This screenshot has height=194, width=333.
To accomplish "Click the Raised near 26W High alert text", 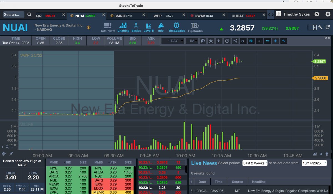I will pyautogui.click(x=22, y=163).
